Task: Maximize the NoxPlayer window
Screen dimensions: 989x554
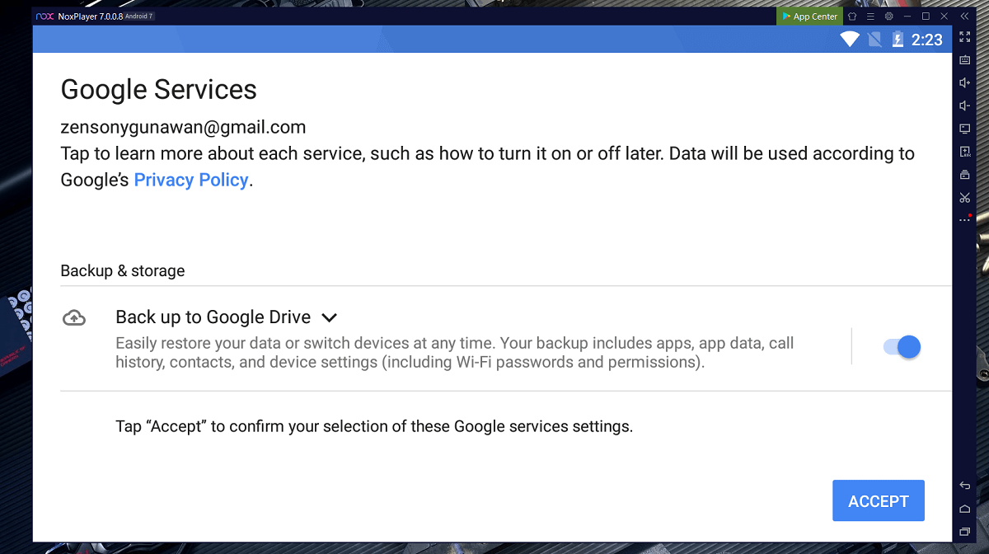Action: pyautogui.click(x=926, y=16)
